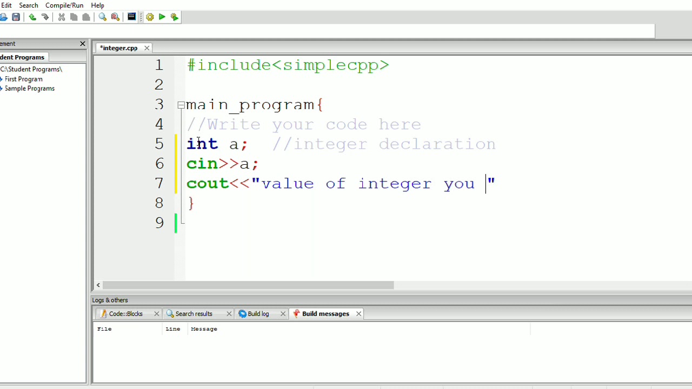The height and width of the screenshot is (389, 692).
Task: Open Find with the magnifier icon
Action: click(x=103, y=17)
